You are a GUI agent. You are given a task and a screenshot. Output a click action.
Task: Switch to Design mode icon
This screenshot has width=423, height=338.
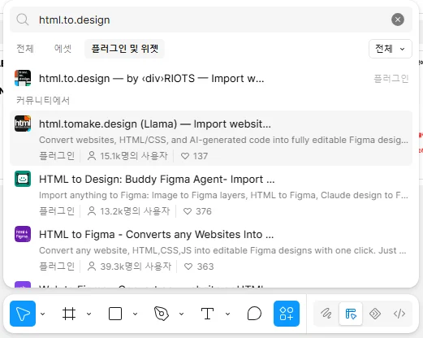[351, 314]
